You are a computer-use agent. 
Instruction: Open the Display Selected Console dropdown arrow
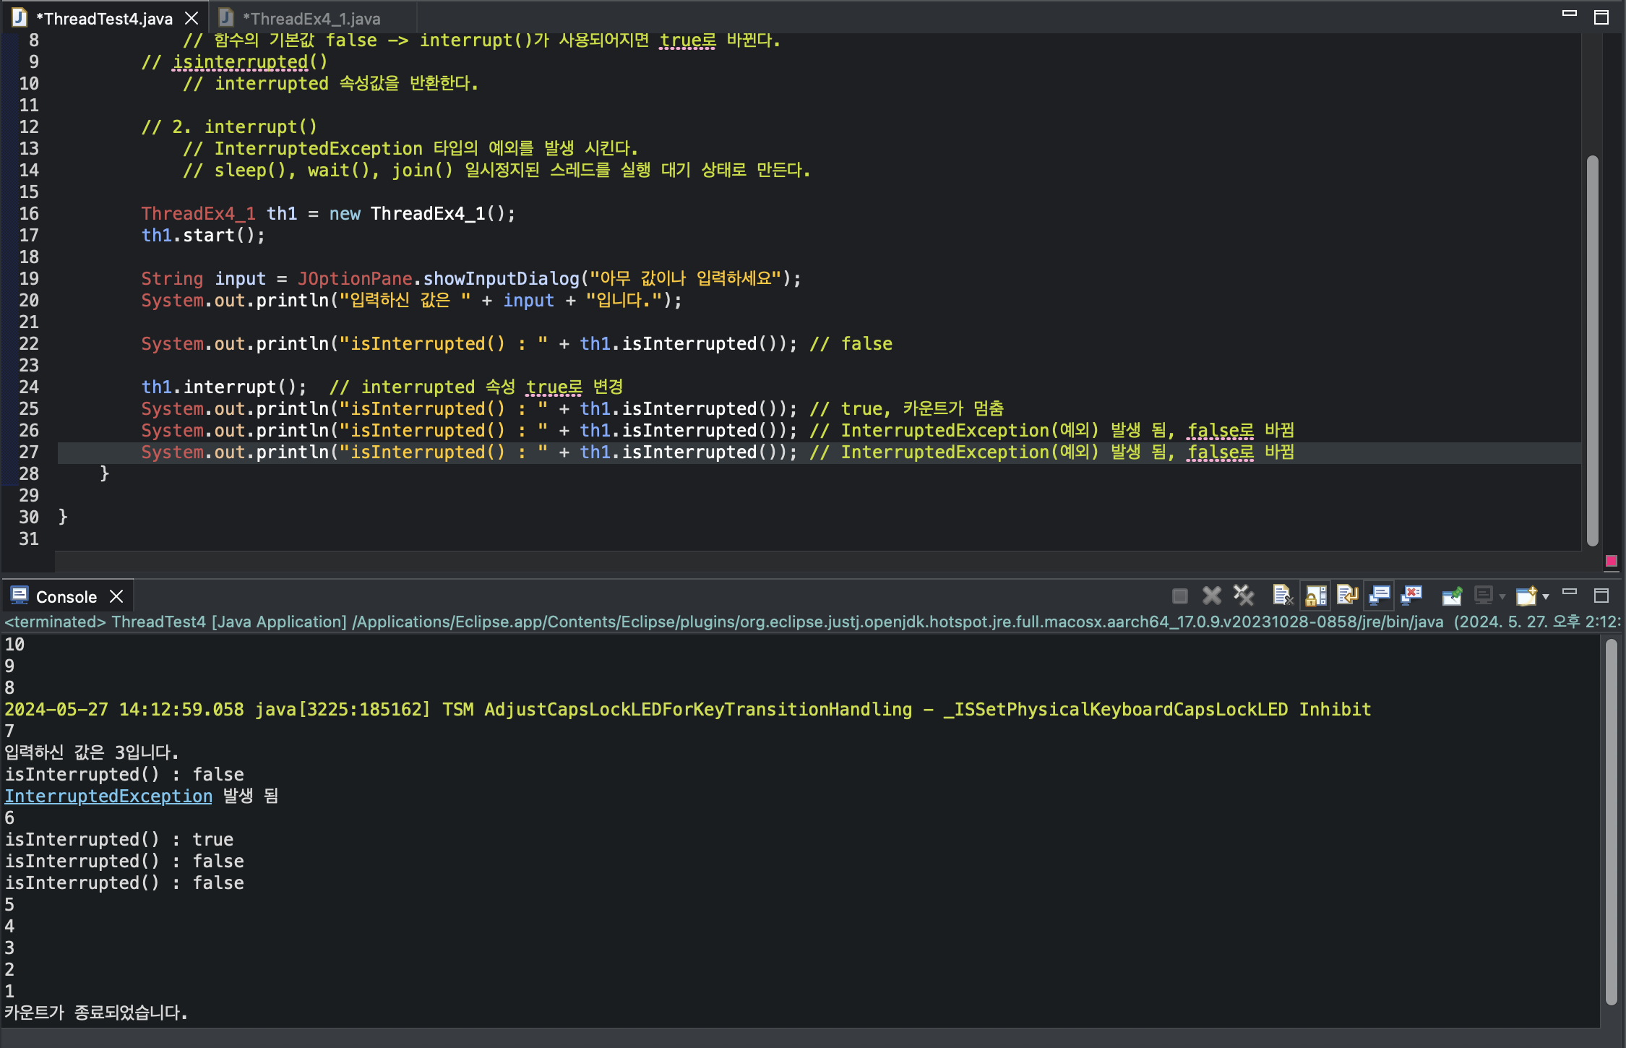coord(1502,597)
